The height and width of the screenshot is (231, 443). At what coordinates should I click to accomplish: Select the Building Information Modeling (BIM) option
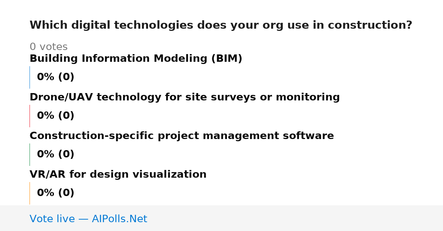tap(136, 59)
